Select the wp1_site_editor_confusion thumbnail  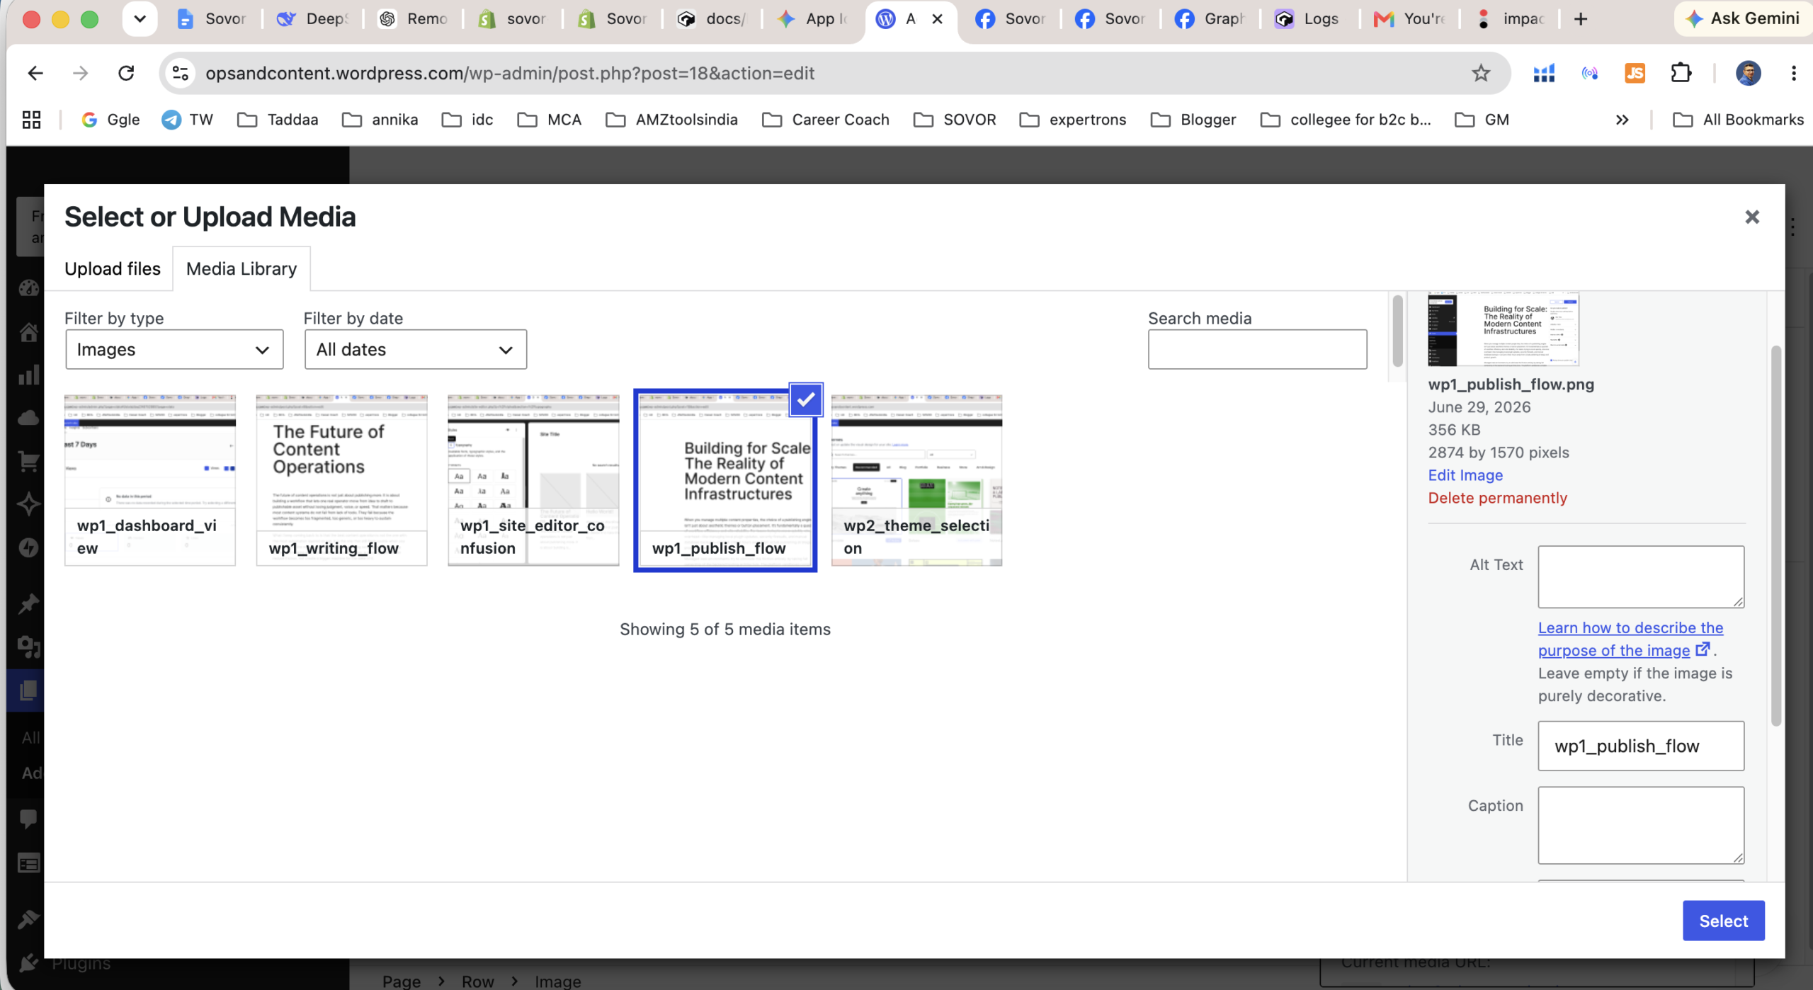pos(533,480)
